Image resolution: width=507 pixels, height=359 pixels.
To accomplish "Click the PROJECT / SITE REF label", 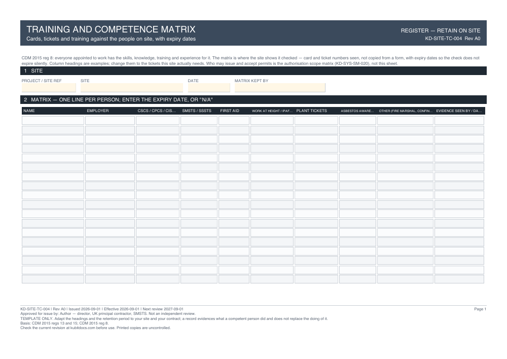I will click(42, 81).
